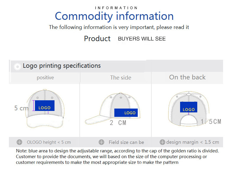Select The side column header
Image resolution: width=234 pixels, height=176 pixels.
(x=121, y=77)
